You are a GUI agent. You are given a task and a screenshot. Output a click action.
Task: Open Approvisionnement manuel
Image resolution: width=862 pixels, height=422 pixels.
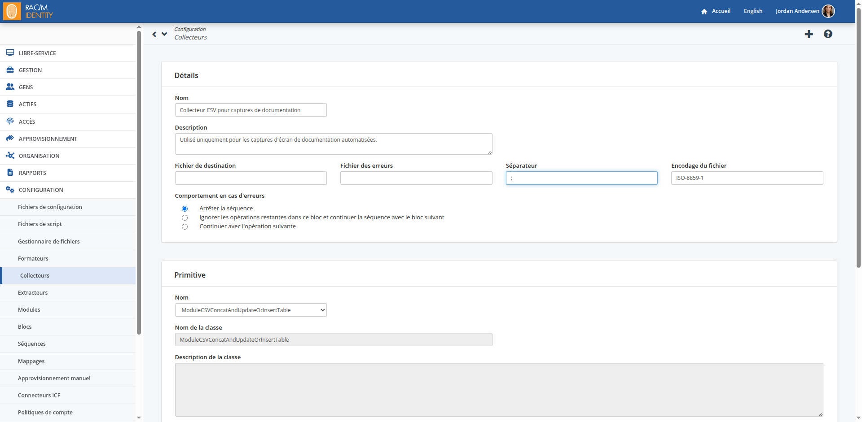68,378
